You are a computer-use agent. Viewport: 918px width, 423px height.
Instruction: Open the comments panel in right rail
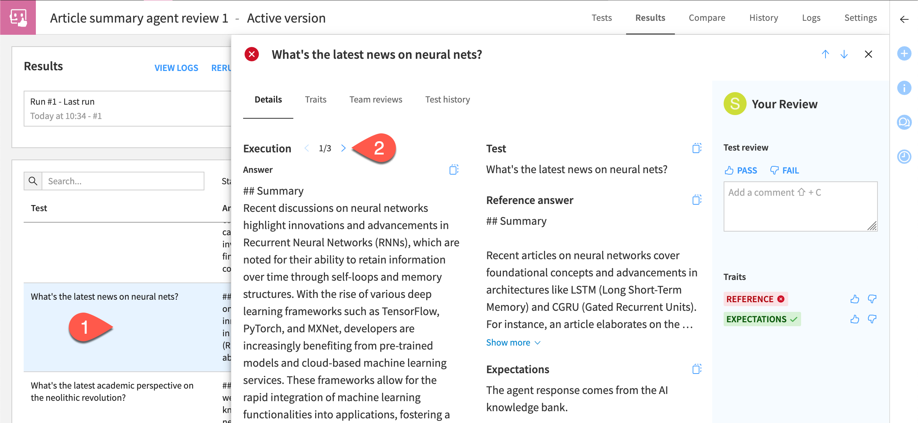pyautogui.click(x=904, y=122)
